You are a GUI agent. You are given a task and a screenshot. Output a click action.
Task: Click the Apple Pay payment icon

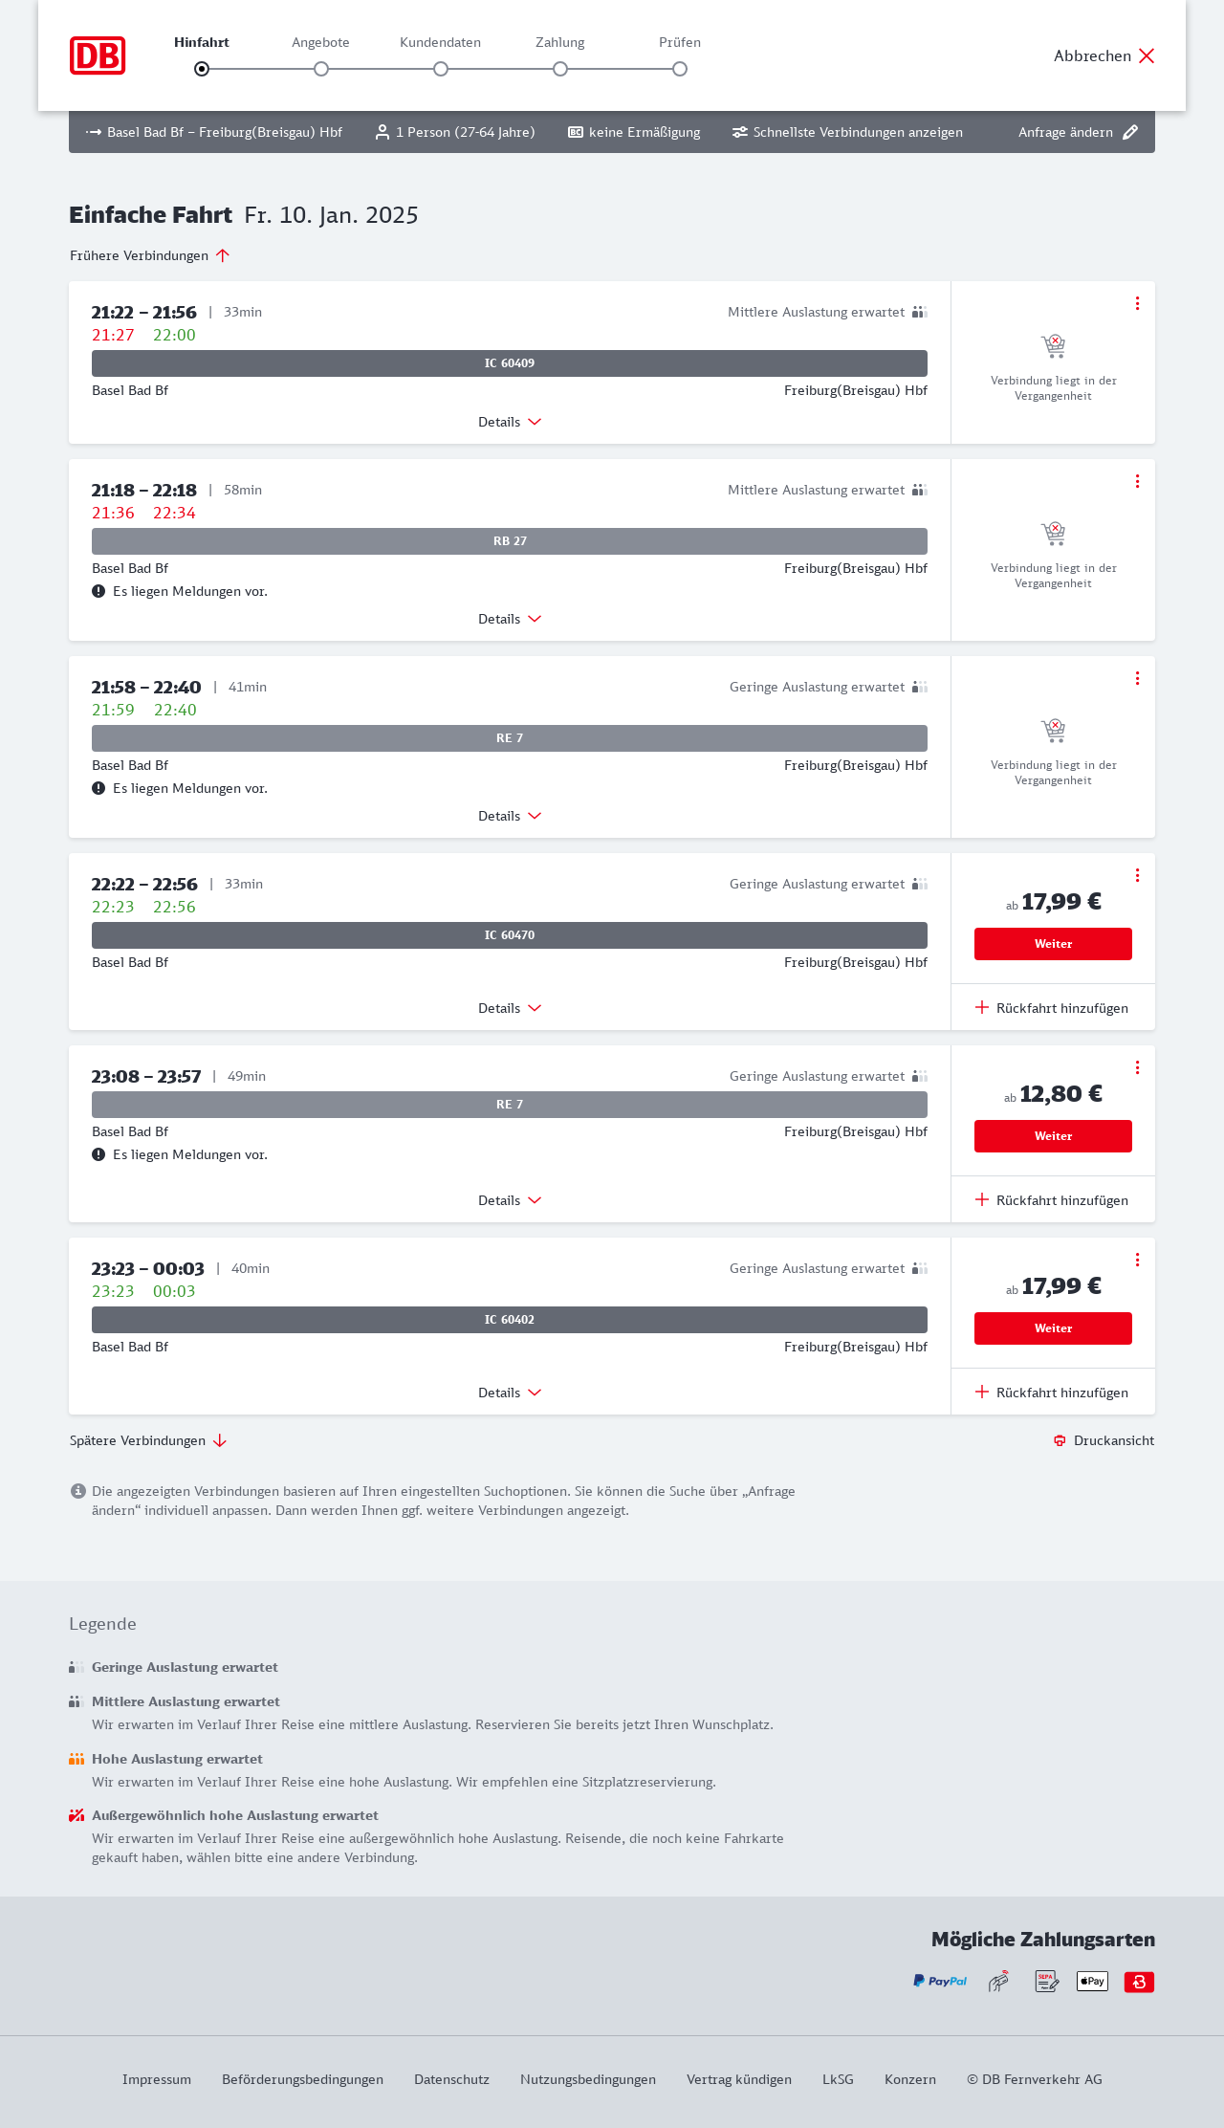click(1092, 1981)
